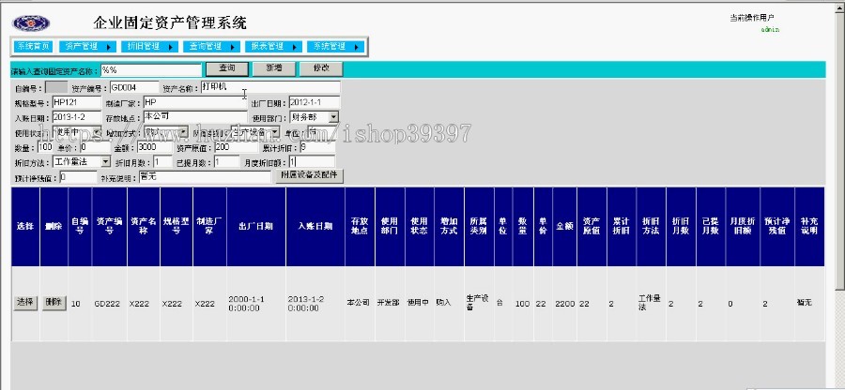The height and width of the screenshot is (390, 845).
Task: Expand the 使用状态 dropdown showing 使用中
Action: (x=97, y=132)
